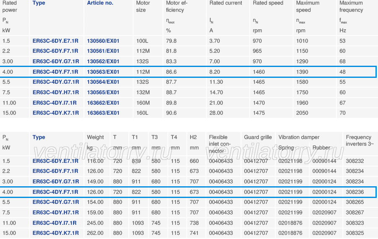Open ER63C-6DY.F7.1R in bottom table
Screen dimensions: 378x239
55,171
